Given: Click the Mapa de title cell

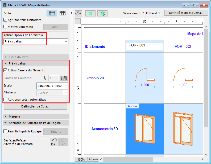Looking at the screenshot, I should point(143,34).
